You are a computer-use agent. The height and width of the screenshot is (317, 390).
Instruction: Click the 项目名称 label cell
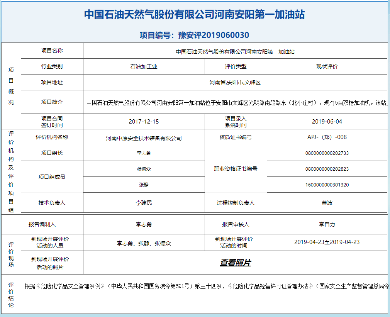pos(52,51)
